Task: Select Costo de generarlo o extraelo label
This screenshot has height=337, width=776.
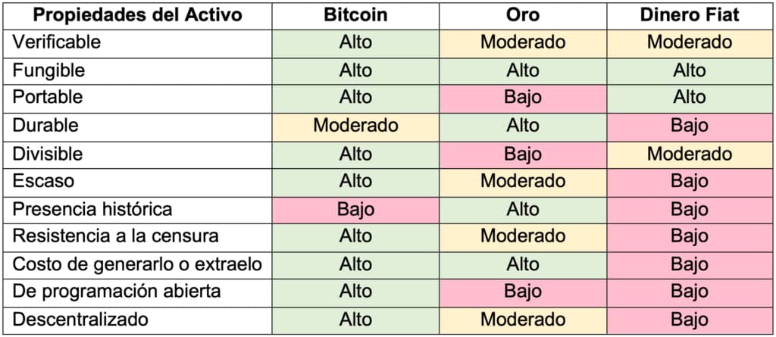Action: pos(137,264)
